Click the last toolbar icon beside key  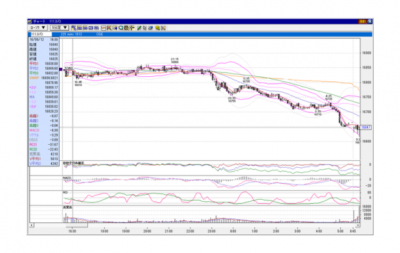163,28
